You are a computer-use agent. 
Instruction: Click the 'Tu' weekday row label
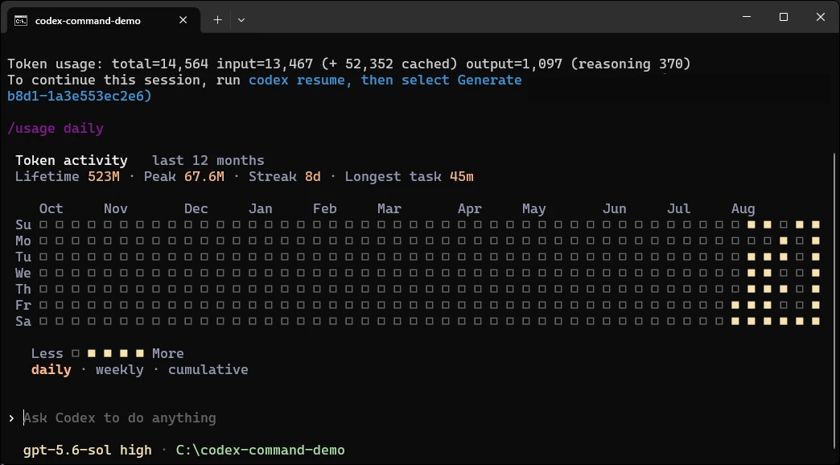(23, 257)
